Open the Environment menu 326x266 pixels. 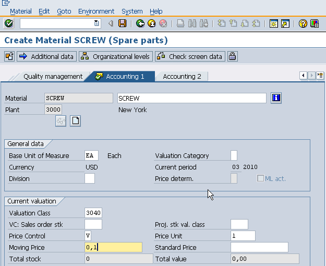click(96, 11)
